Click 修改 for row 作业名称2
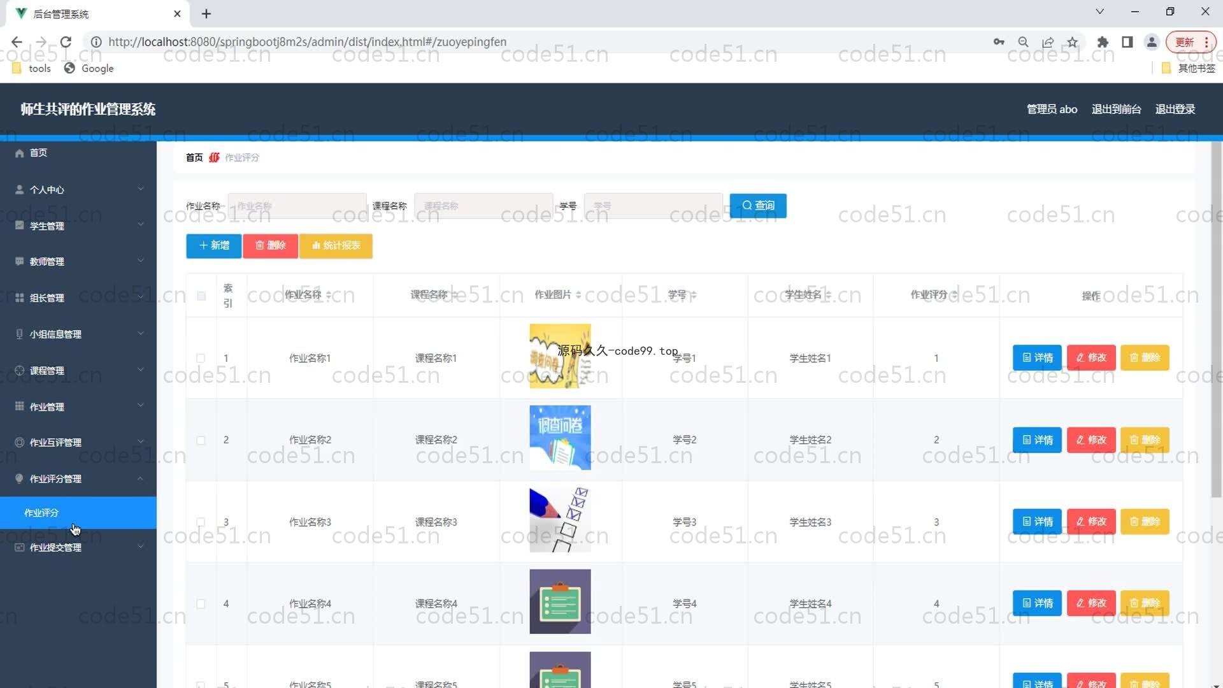 click(1091, 440)
